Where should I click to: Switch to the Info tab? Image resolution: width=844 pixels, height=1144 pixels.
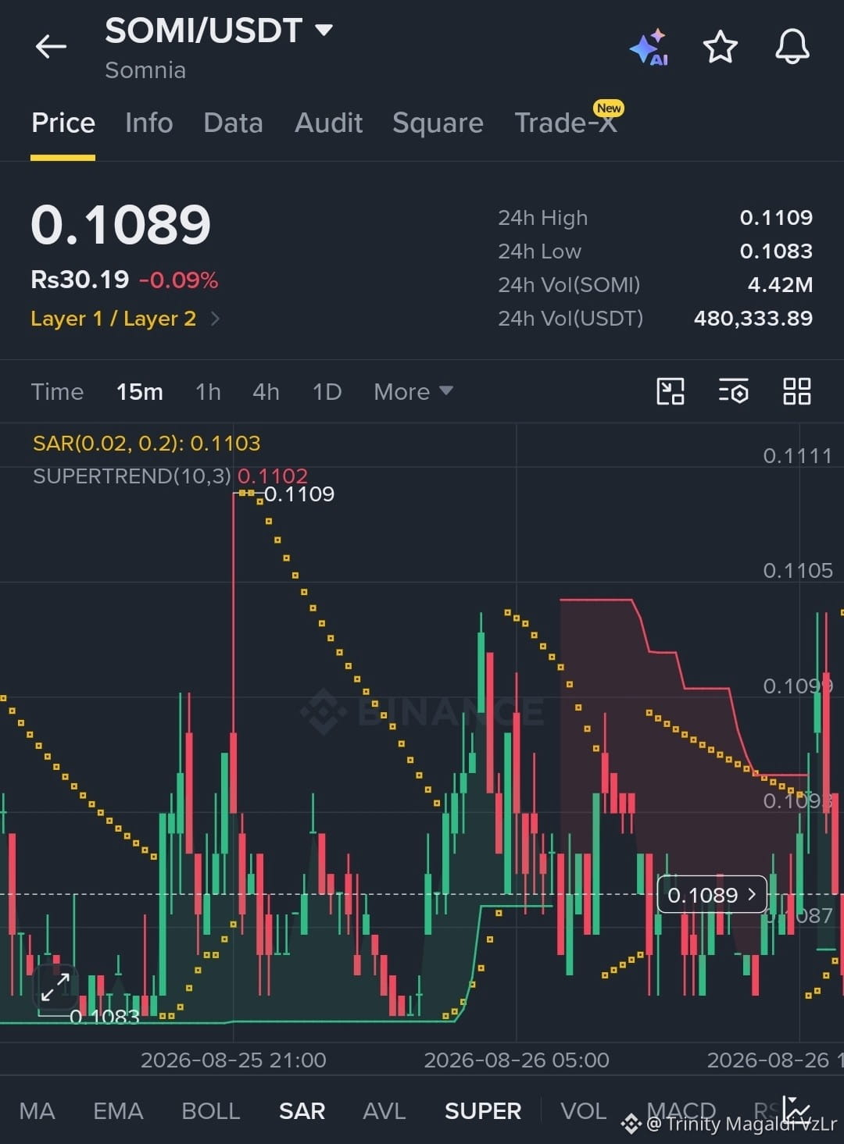pyautogui.click(x=149, y=123)
